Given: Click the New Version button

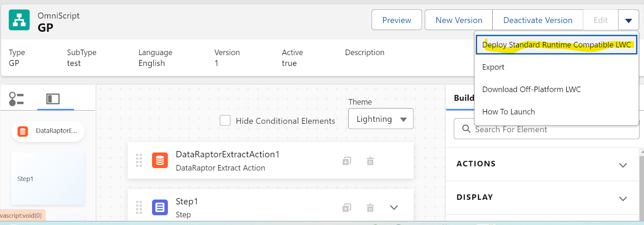Looking at the screenshot, I should (459, 20).
